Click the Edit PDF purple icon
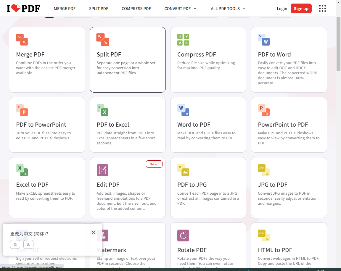Viewport: 341px width, 271px height. (x=103, y=170)
